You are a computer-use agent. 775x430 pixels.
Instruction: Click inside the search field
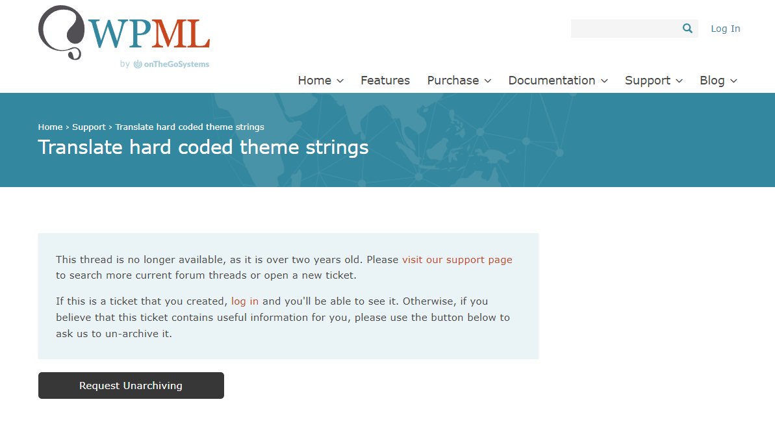pos(625,29)
